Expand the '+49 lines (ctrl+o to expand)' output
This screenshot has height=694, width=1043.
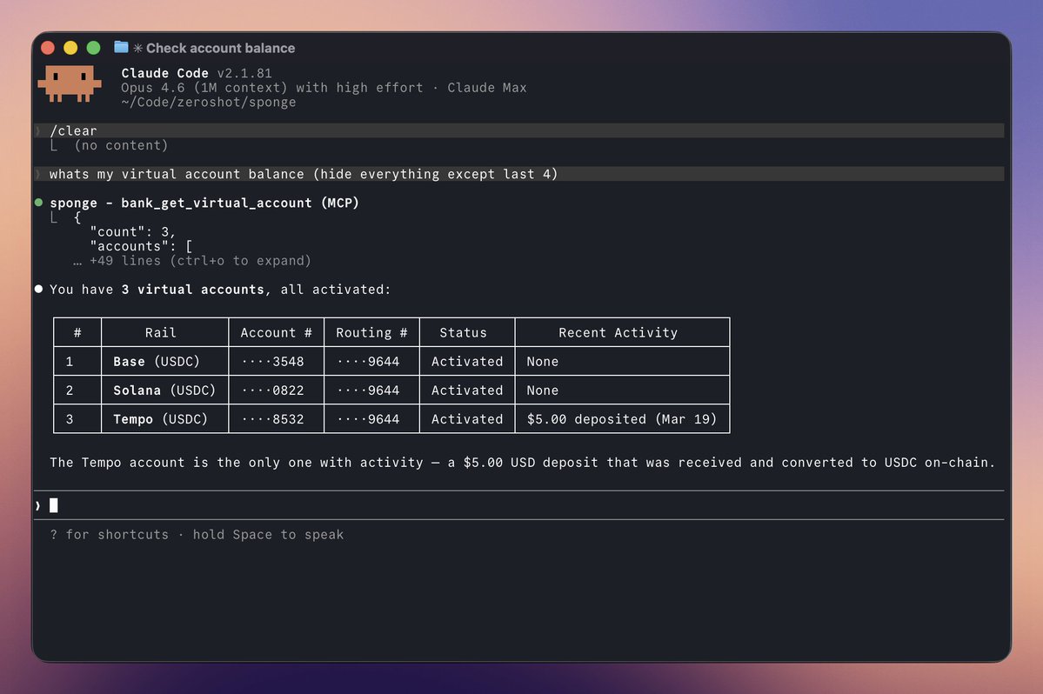192,261
